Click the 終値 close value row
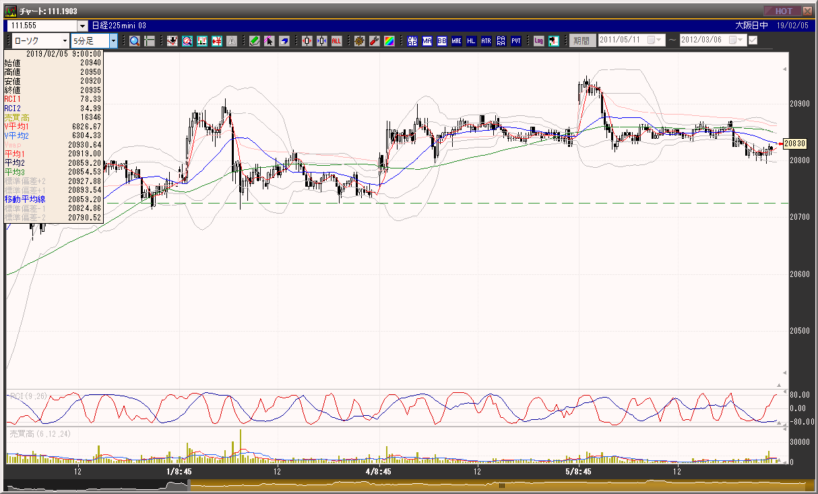Image resolution: width=818 pixels, height=494 pixels. 53,90
